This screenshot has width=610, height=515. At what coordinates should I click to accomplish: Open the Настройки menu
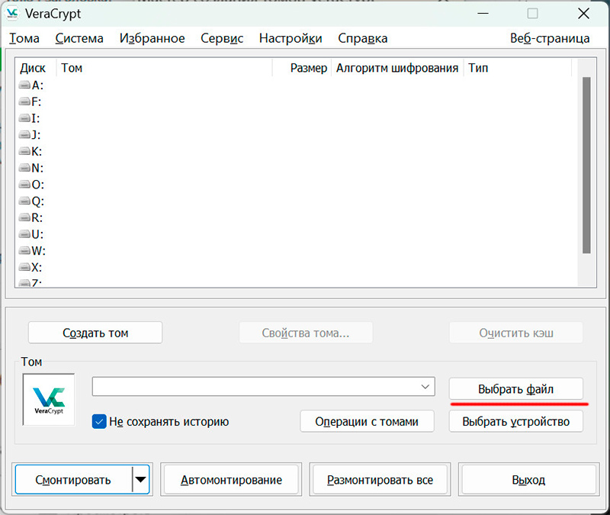[x=290, y=38]
